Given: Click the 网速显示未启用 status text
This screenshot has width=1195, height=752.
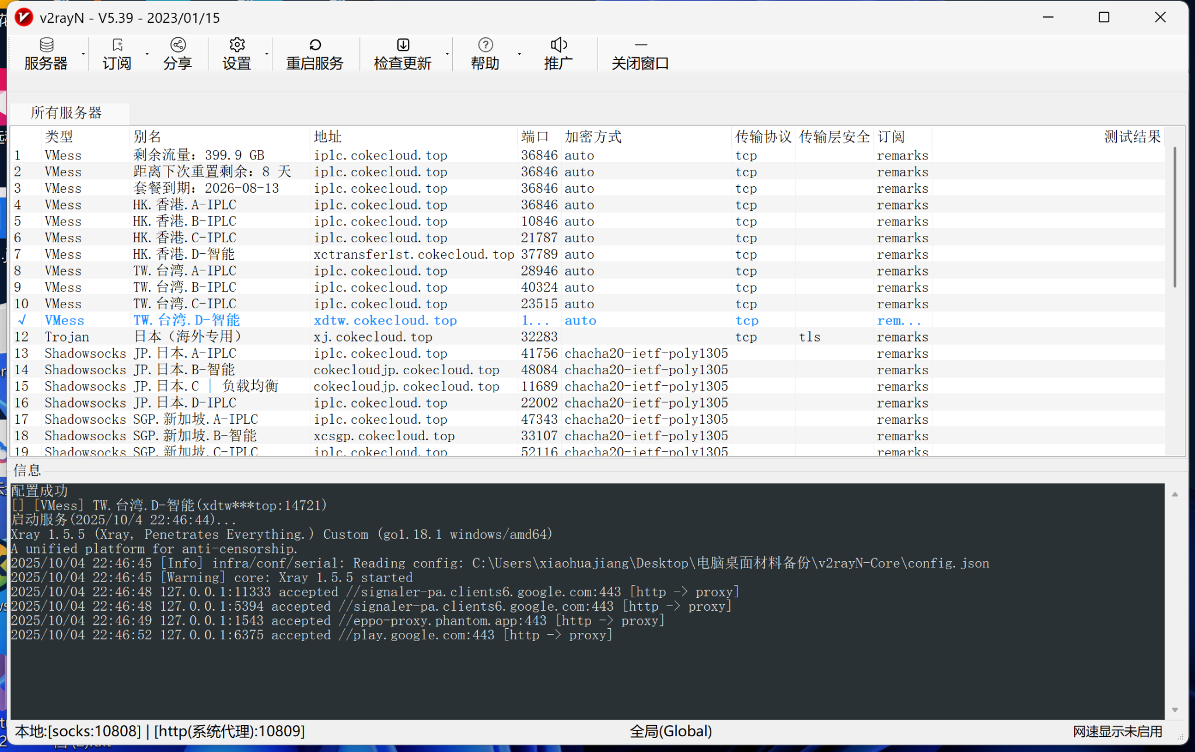Looking at the screenshot, I should (x=1117, y=731).
